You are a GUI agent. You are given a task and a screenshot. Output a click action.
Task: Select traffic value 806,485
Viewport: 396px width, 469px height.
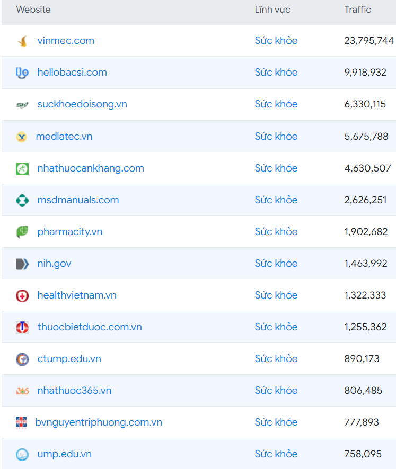(363, 390)
